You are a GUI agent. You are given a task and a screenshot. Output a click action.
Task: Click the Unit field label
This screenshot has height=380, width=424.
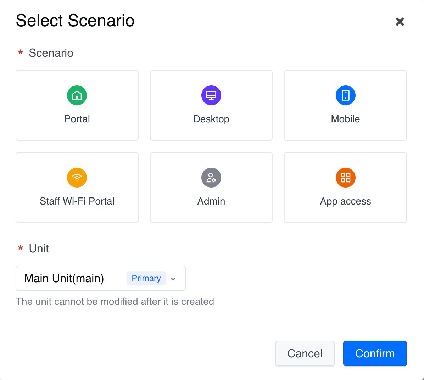(39, 248)
